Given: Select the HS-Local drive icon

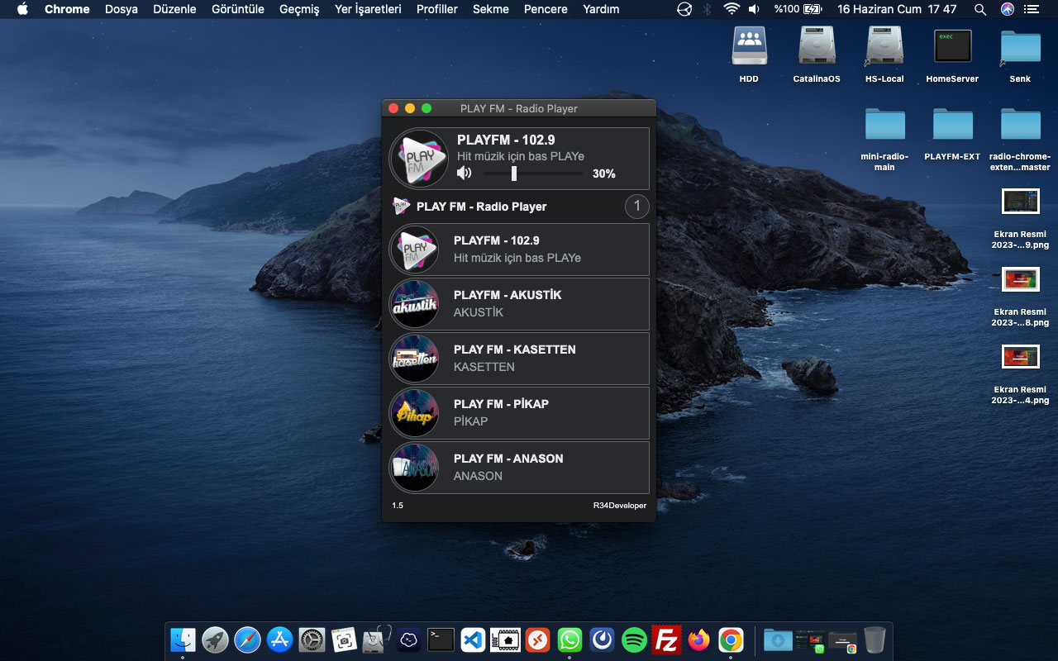Looking at the screenshot, I should (884, 46).
